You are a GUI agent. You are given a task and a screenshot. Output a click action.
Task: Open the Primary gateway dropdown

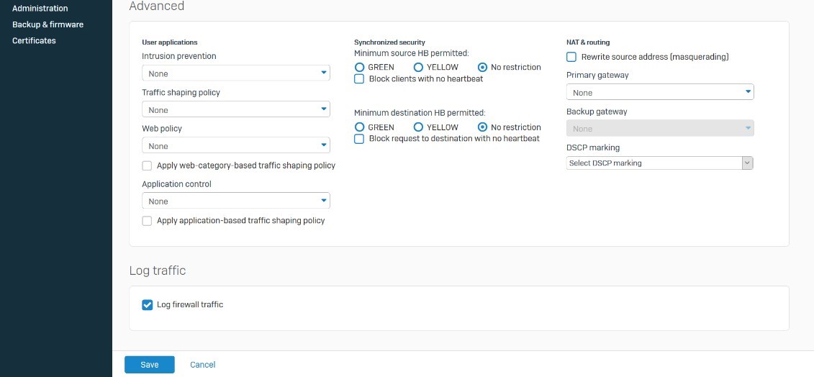click(x=659, y=93)
